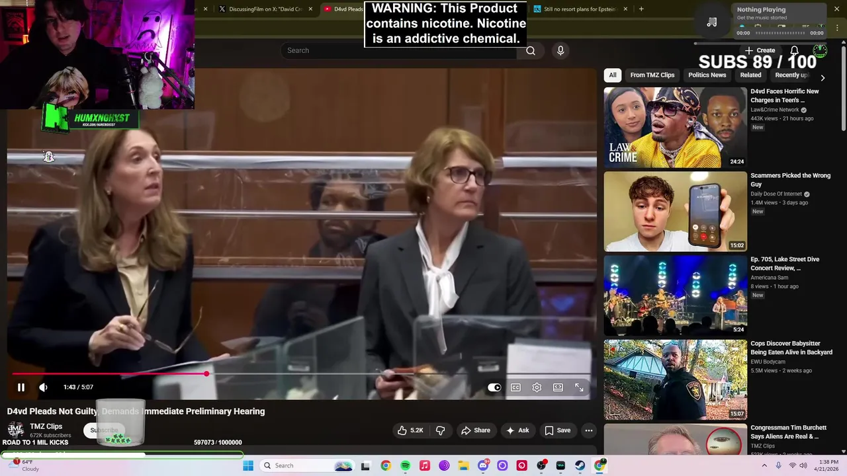Viewport: 847px width, 476px height.
Task: Close the DiscussingFilm on X tab
Action: tap(310, 9)
